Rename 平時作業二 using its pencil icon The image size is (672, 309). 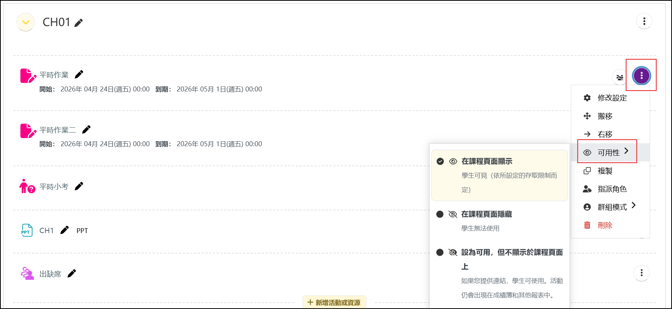(x=86, y=130)
